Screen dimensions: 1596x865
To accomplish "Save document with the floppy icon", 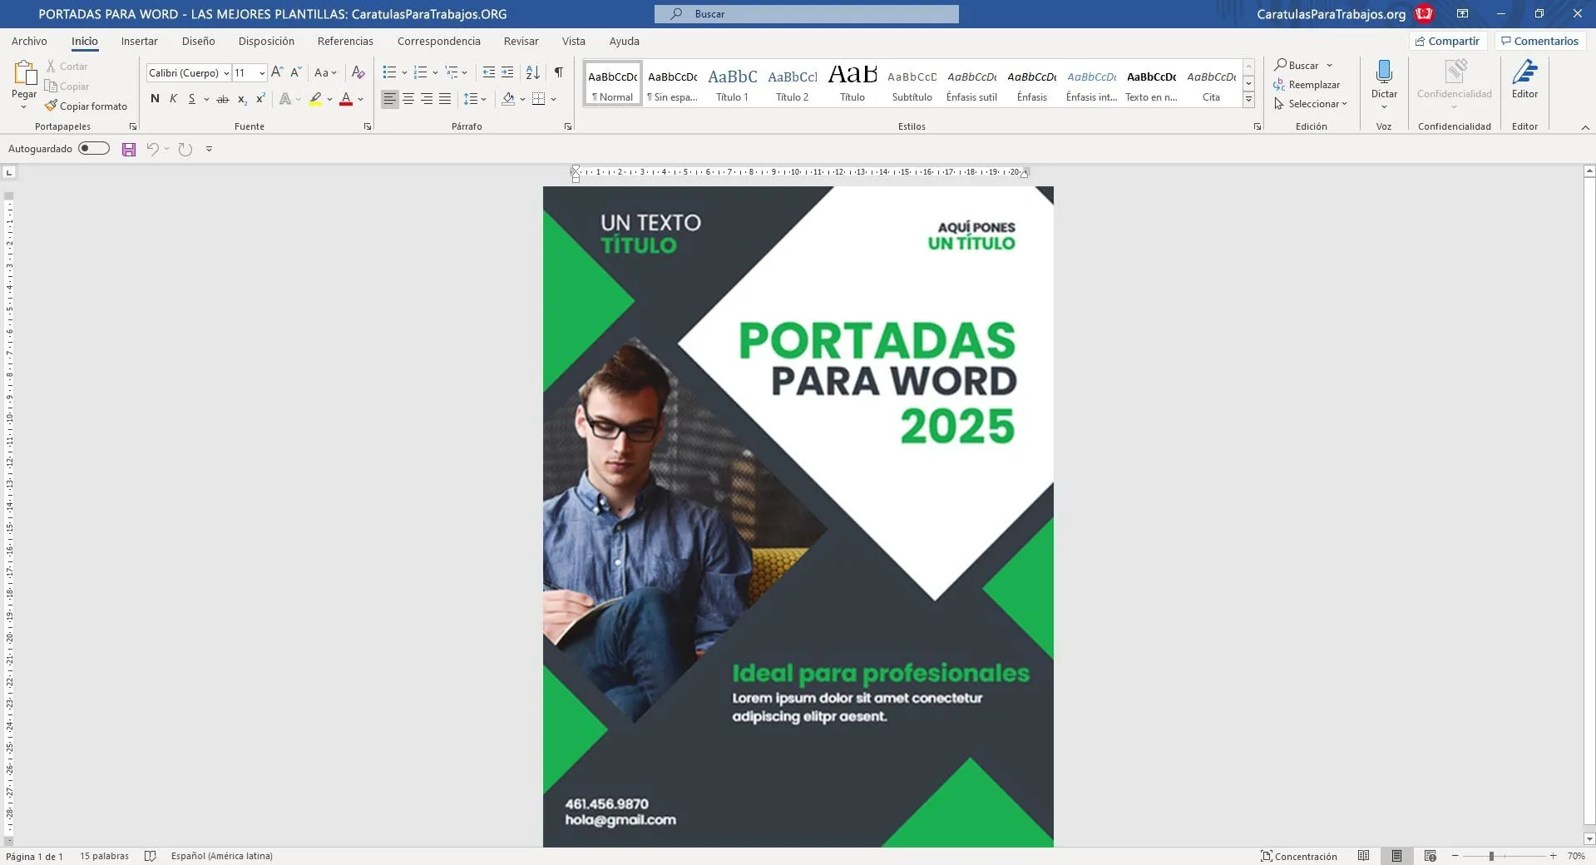I will point(129,149).
